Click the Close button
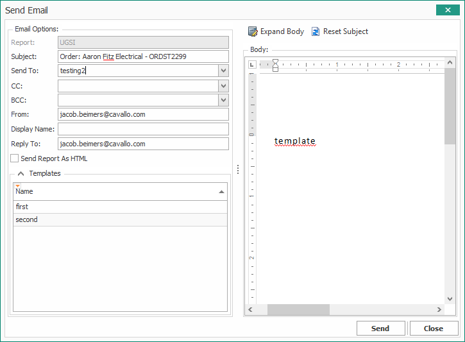The image size is (465, 342). click(434, 329)
